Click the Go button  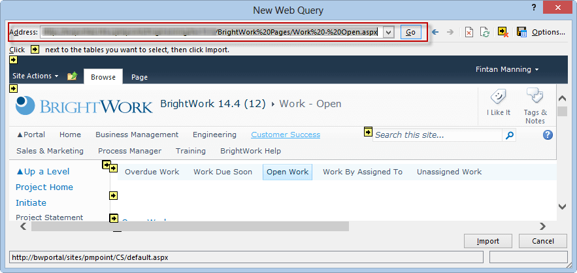410,32
